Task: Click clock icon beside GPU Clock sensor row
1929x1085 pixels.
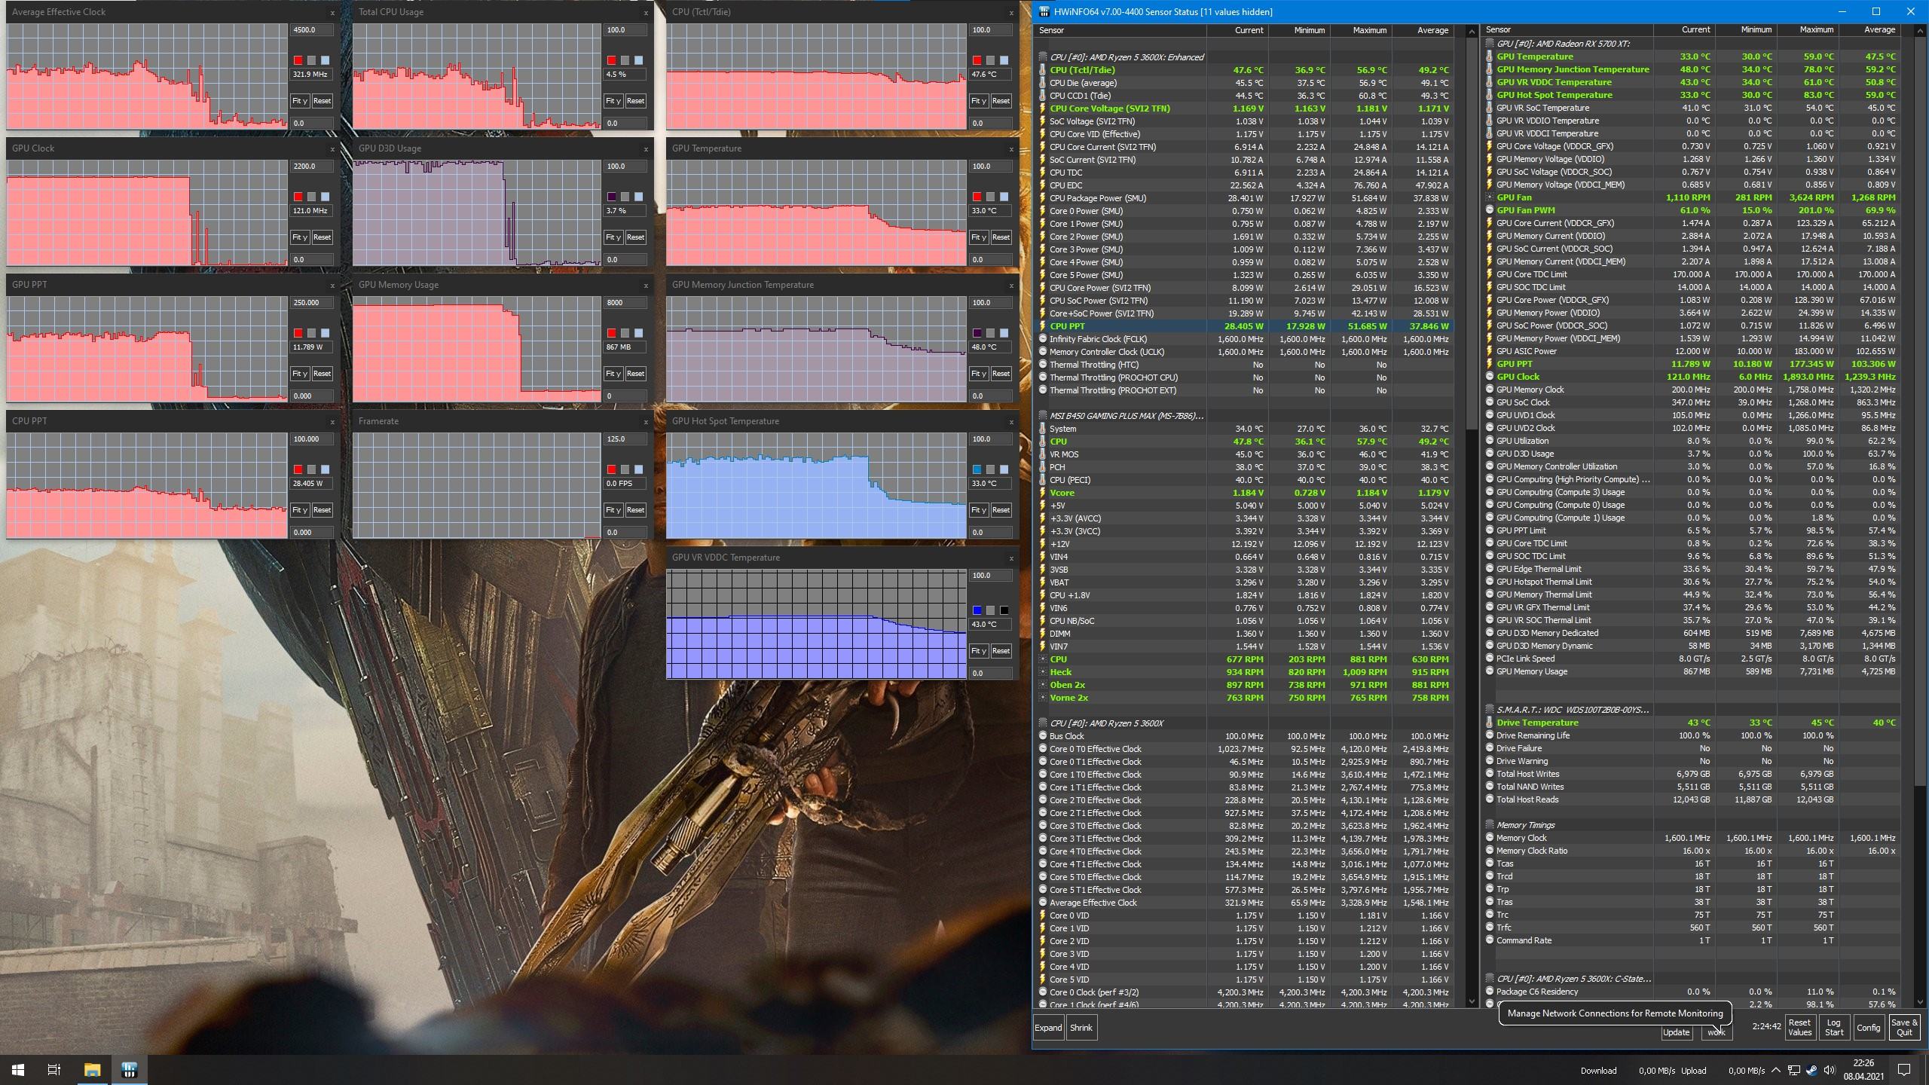Action: (1490, 377)
